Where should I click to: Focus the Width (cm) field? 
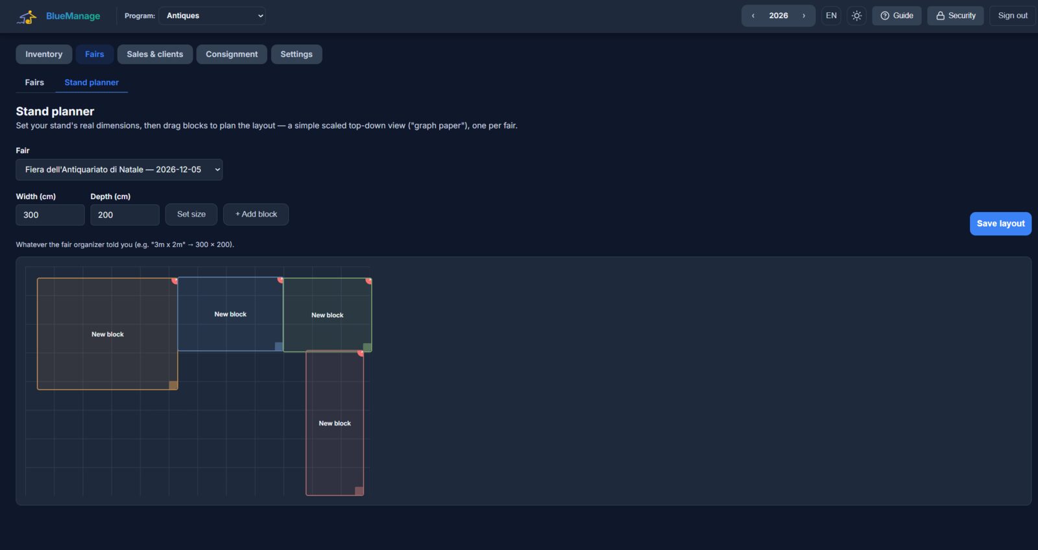[50, 215]
